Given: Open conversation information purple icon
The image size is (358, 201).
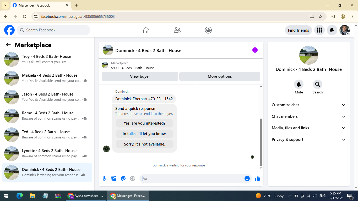Looking at the screenshot, I should click(x=255, y=50).
